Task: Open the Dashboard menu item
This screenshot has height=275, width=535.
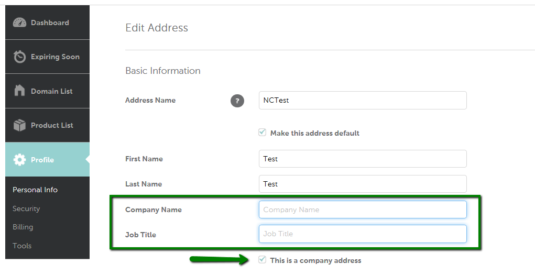Action: [x=48, y=23]
